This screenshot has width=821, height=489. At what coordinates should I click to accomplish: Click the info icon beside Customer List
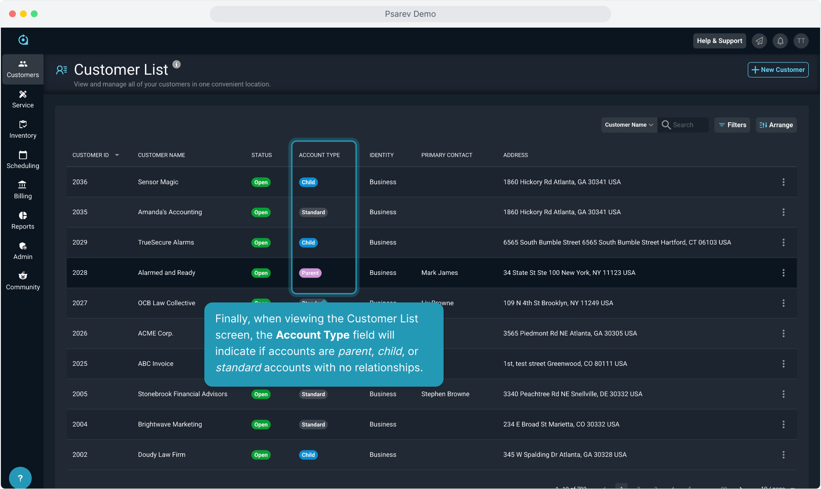click(177, 64)
